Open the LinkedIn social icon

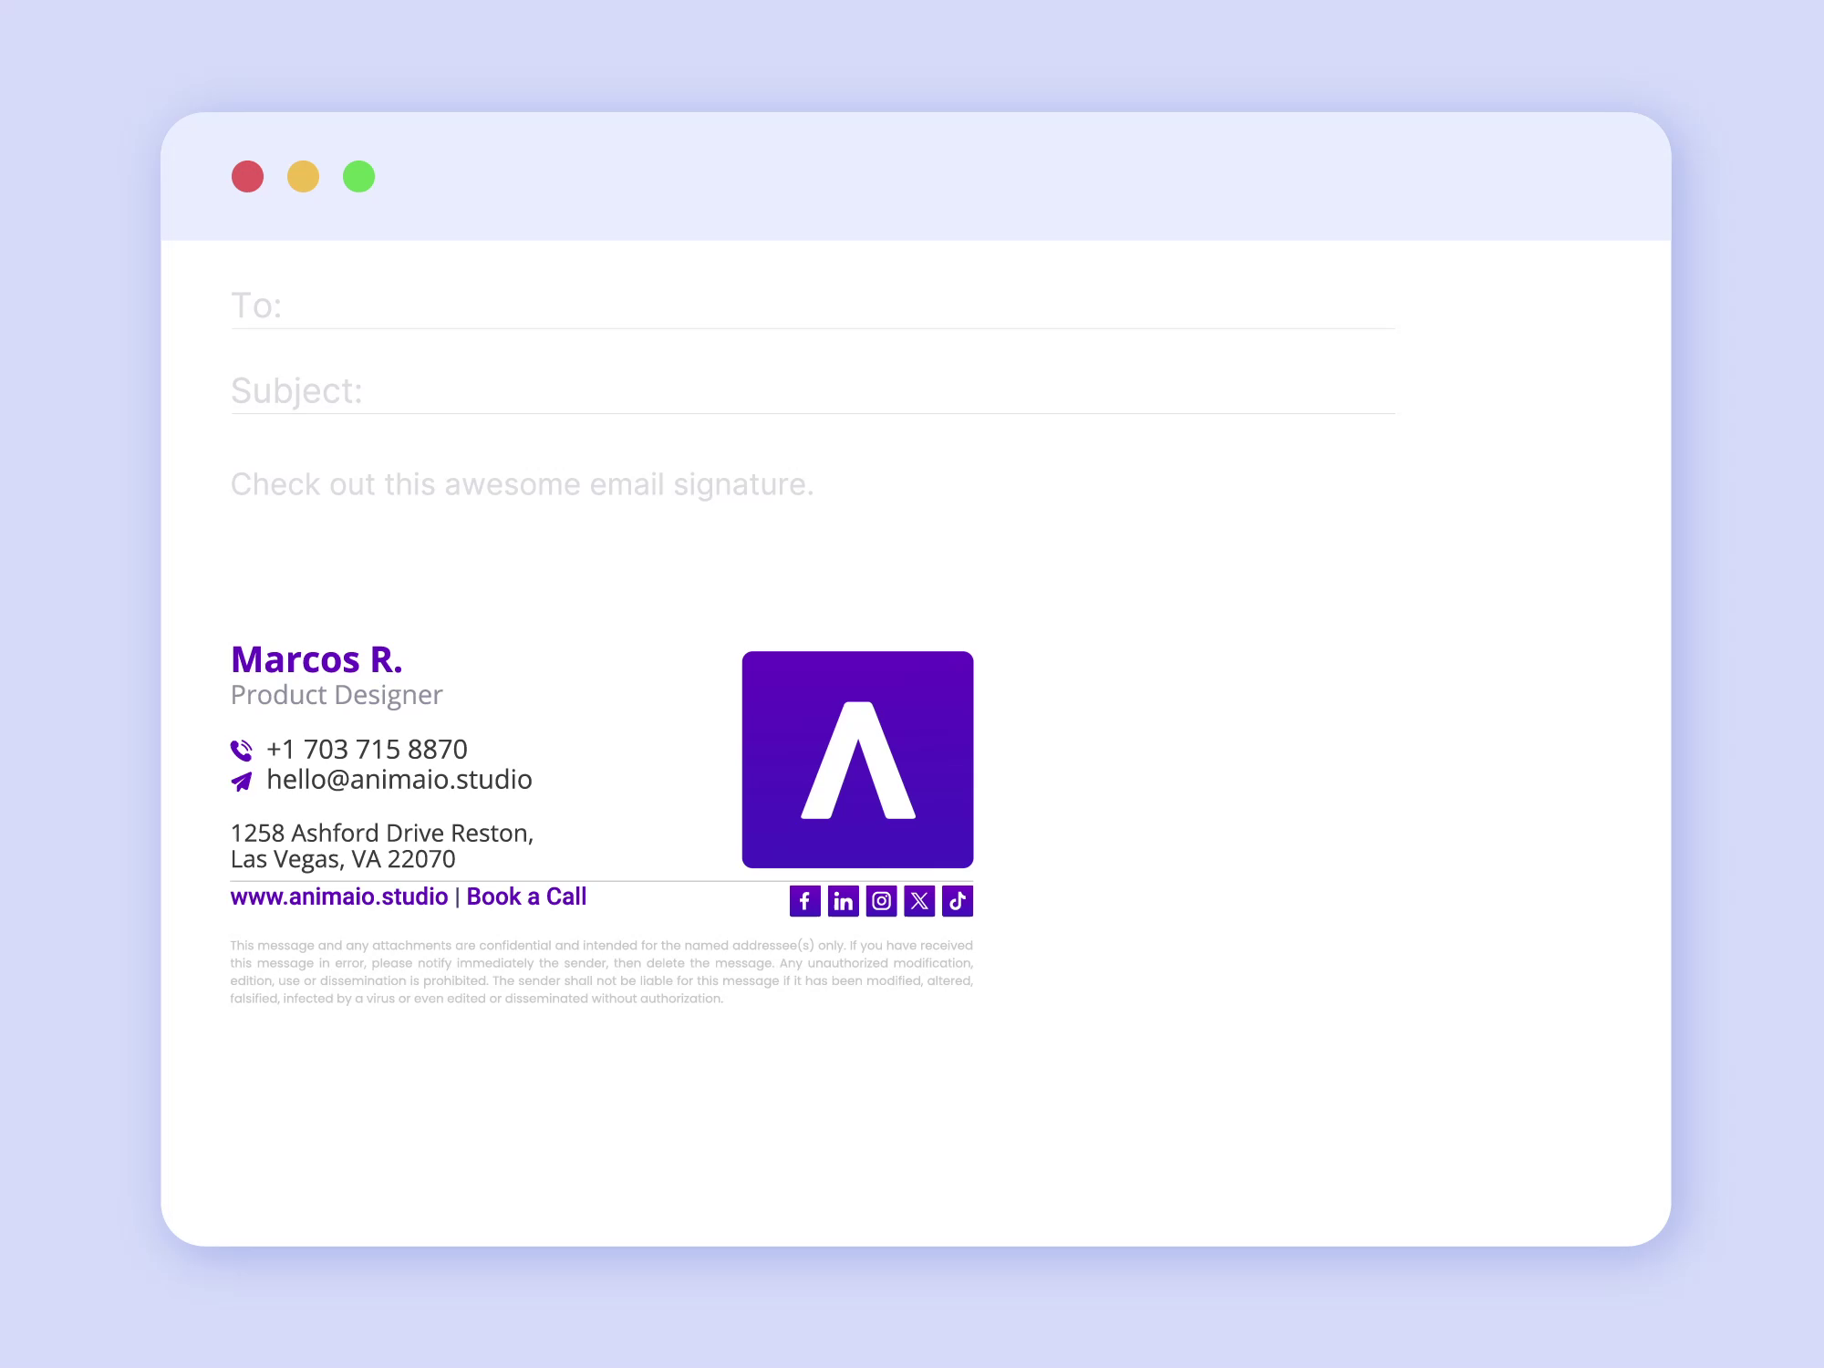[x=844, y=901]
